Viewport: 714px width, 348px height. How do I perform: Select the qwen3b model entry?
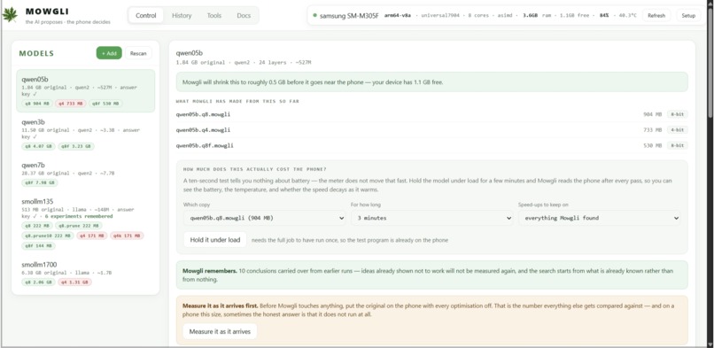(86, 134)
